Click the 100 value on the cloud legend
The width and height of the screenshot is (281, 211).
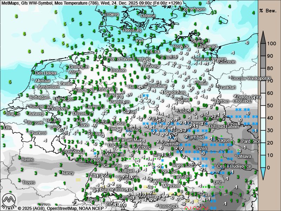click(x=270, y=44)
